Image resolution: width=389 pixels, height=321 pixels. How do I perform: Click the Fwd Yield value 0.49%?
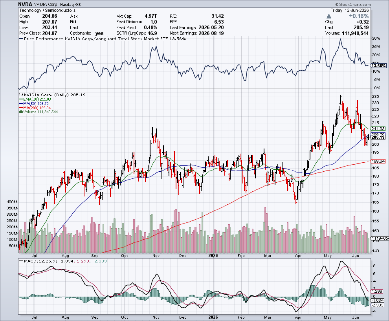click(x=150, y=28)
